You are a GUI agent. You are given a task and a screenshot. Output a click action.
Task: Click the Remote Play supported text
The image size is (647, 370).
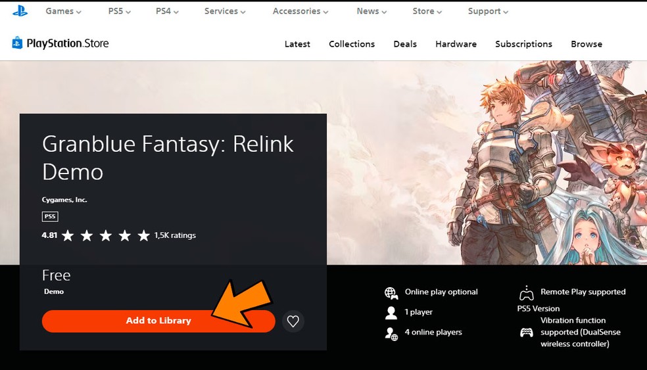click(x=583, y=292)
